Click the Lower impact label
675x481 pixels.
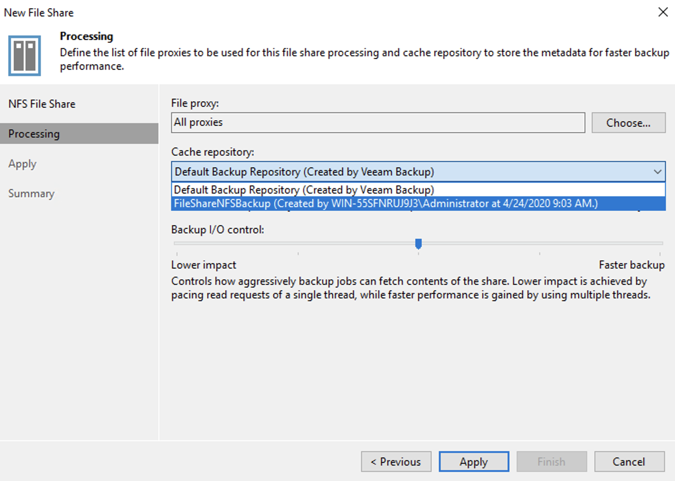(x=204, y=265)
